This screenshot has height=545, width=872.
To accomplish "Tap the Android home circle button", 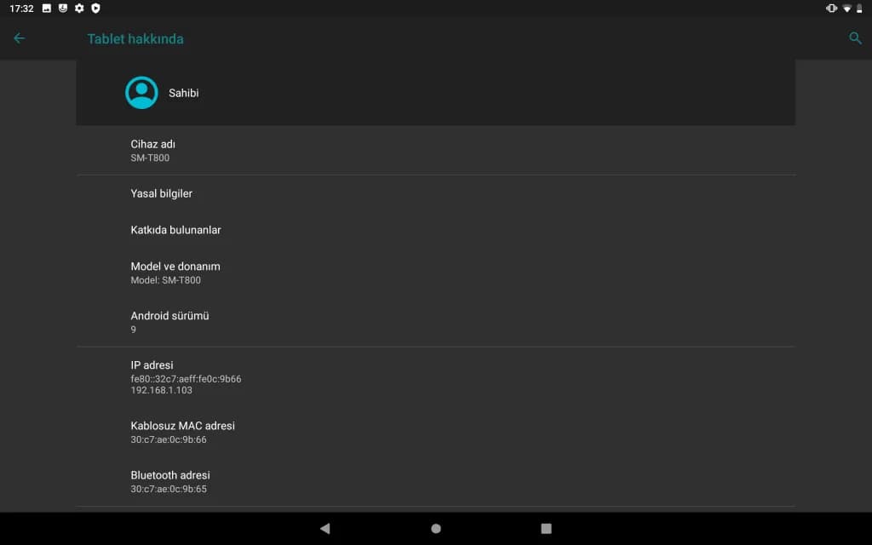I will tap(436, 528).
